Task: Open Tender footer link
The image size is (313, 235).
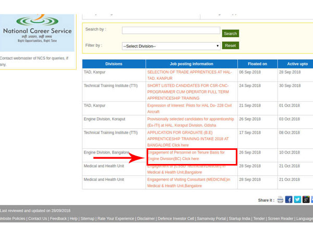Action: (x=259, y=219)
